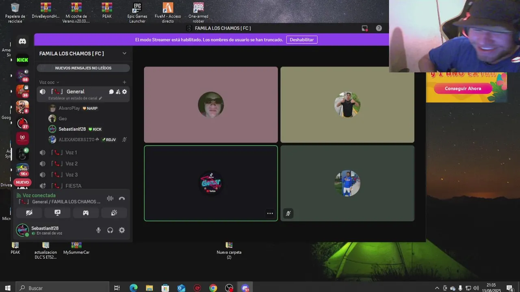Open Discord from the taskbar
520x292 pixels.
[x=245, y=288]
